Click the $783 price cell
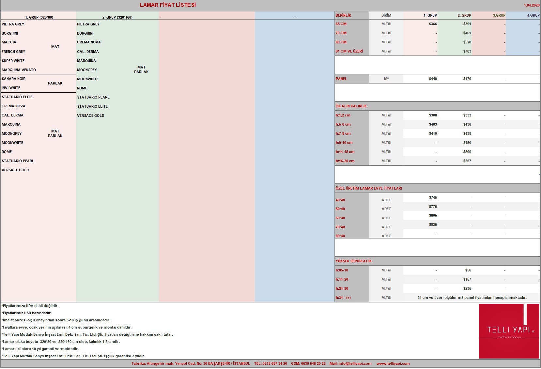Screen dimensions: 541x369 click(x=467, y=51)
